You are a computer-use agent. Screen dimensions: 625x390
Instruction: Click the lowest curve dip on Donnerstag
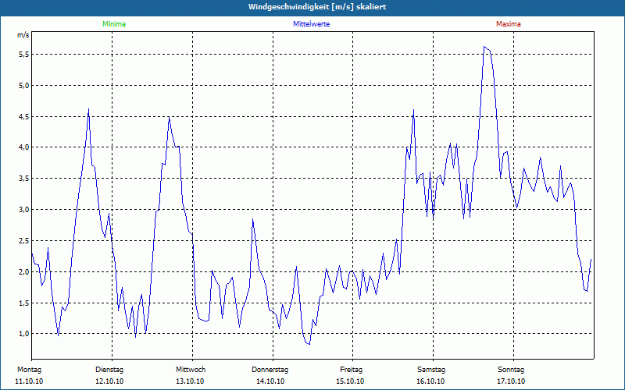tap(309, 344)
